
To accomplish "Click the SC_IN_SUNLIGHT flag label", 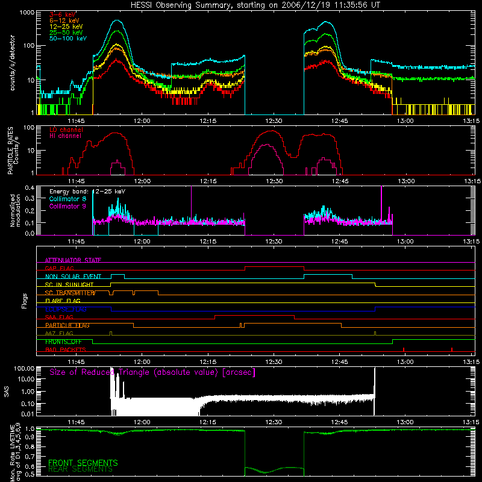I will click(x=69, y=284).
